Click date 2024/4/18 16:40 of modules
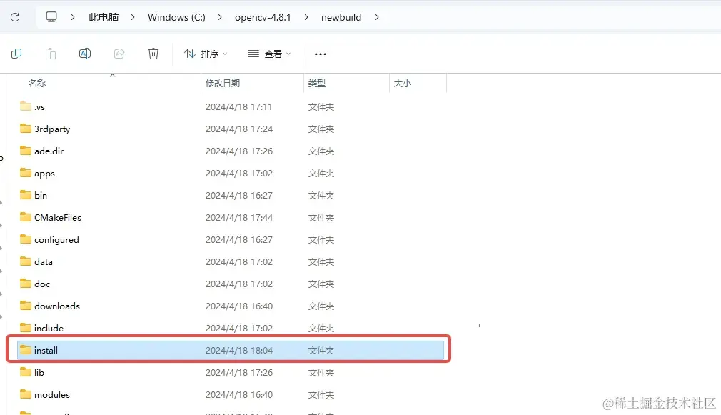 tap(239, 394)
